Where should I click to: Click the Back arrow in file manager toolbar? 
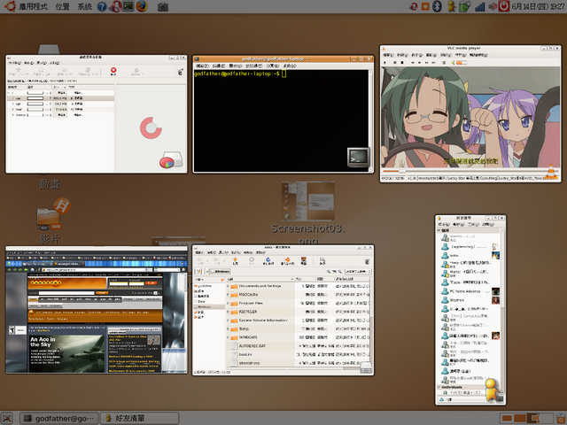(199, 260)
